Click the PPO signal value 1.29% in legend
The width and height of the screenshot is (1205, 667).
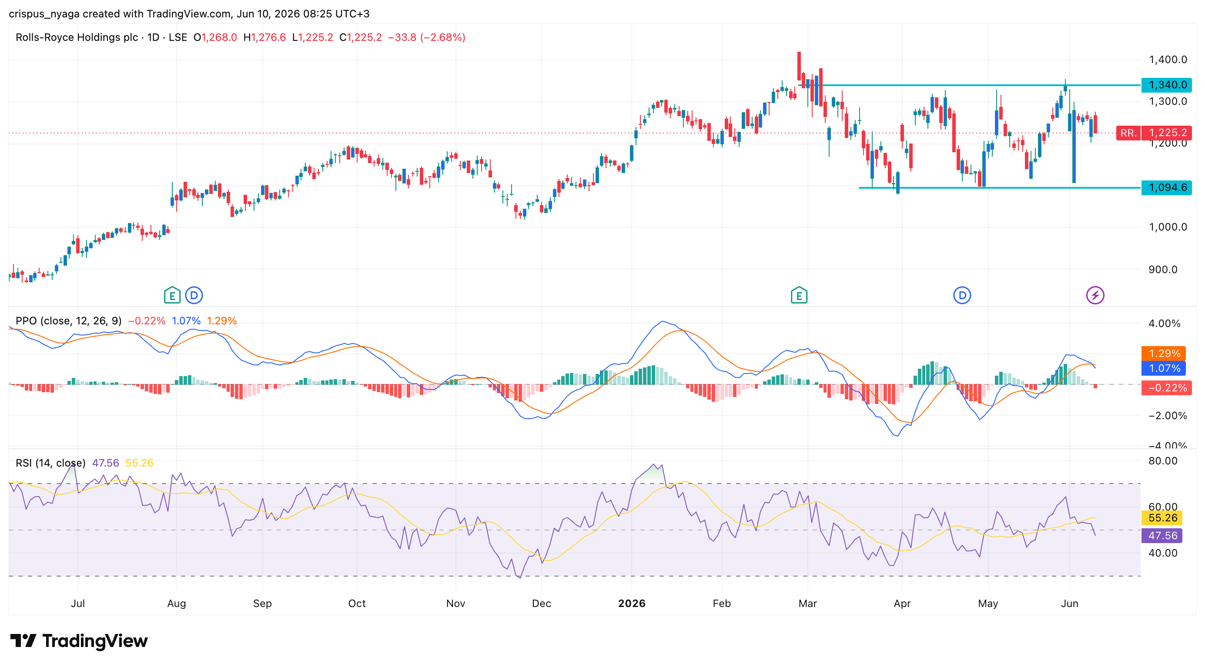[221, 320]
